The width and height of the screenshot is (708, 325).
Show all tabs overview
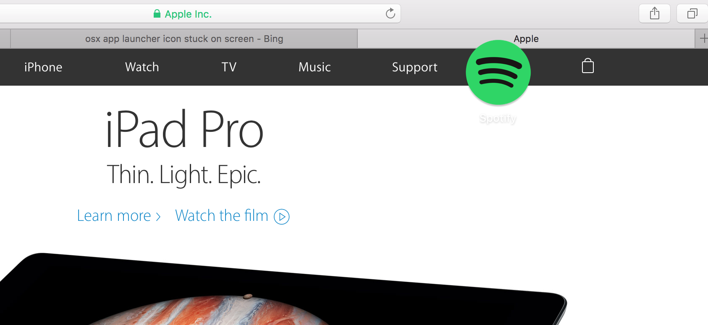click(692, 14)
